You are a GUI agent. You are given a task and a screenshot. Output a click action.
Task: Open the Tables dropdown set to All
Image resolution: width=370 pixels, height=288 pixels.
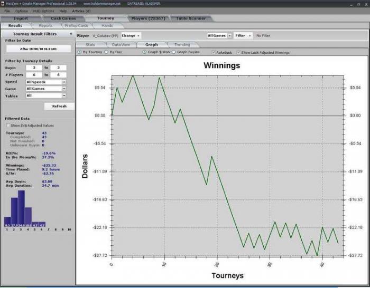46,95
